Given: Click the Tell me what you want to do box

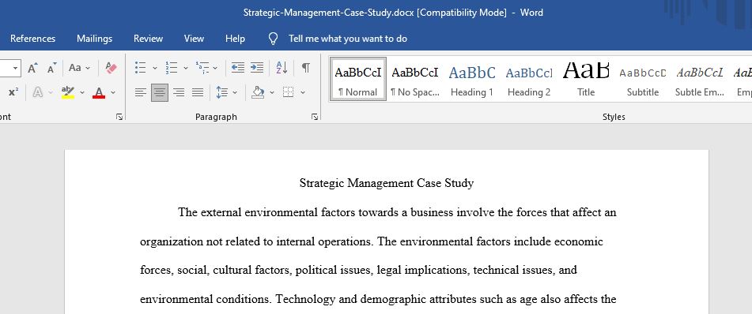Looking at the screenshot, I should click(x=348, y=39).
